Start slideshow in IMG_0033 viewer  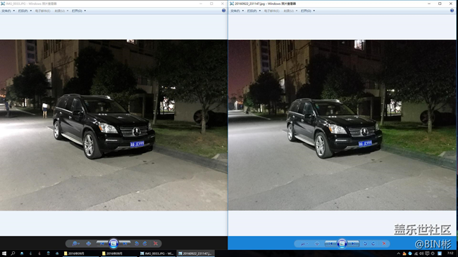pyautogui.click(x=113, y=244)
